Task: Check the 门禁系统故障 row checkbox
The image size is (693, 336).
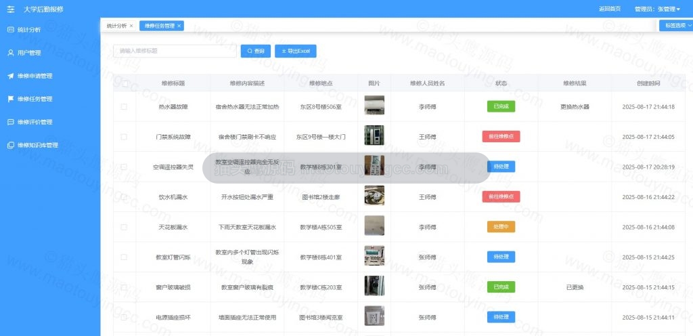Action: (125, 137)
